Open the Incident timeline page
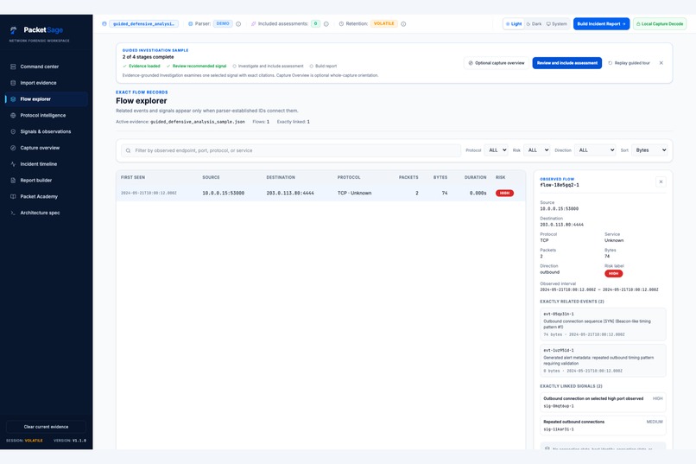Viewport: 696px width, 464px height. click(x=46, y=164)
